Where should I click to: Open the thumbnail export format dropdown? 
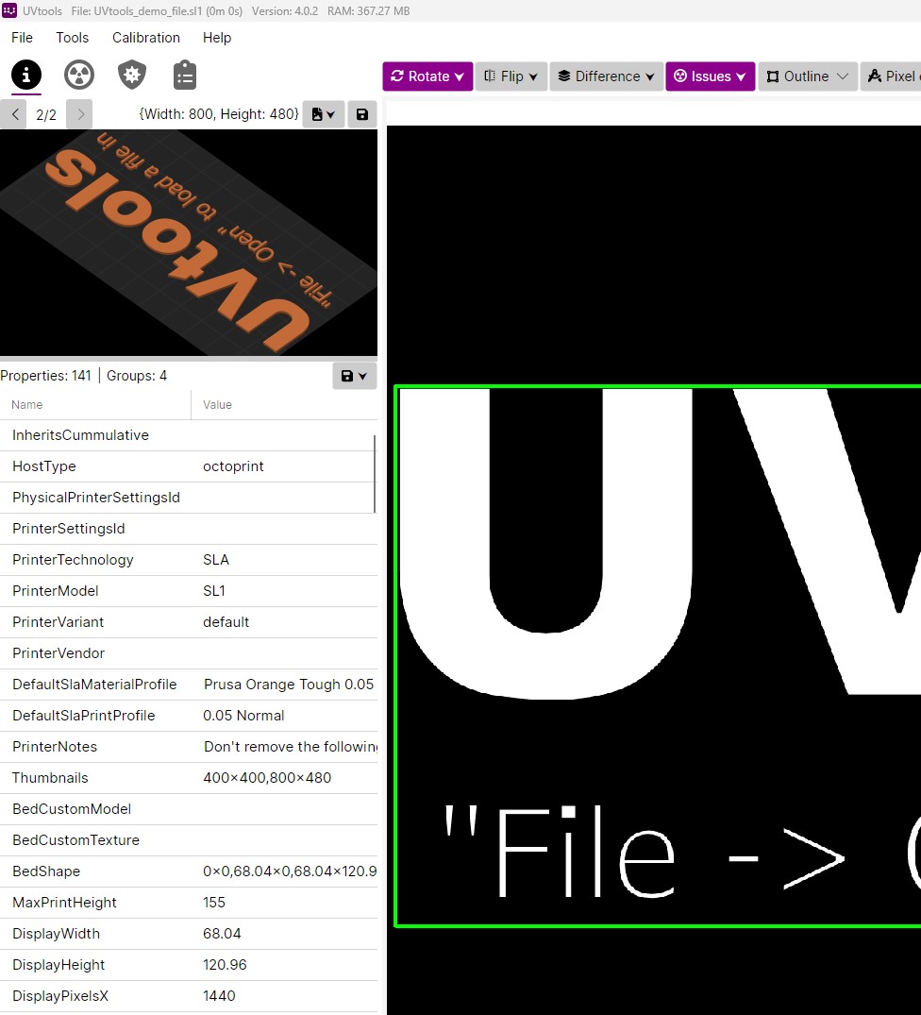(x=332, y=114)
